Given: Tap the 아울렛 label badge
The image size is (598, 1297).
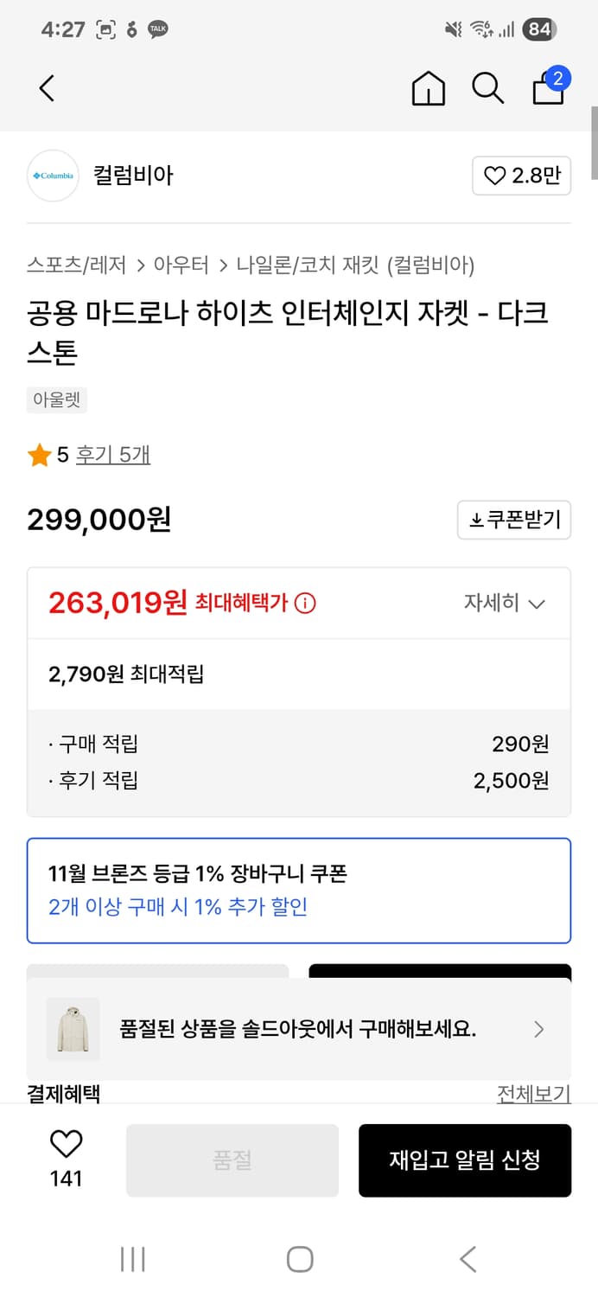Looking at the screenshot, I should click(56, 399).
